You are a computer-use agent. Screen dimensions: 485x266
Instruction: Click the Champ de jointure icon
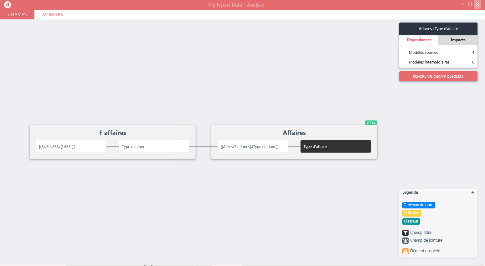(405, 241)
